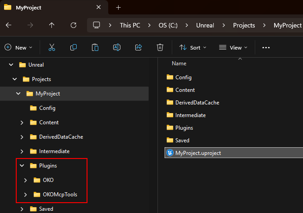
Task: Select the MyProject tab
Action: click(54, 8)
